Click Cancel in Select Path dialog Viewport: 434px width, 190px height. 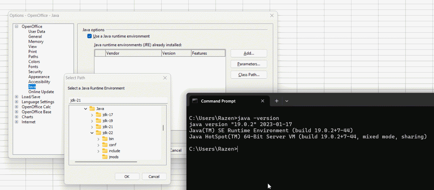pyautogui.click(x=154, y=176)
